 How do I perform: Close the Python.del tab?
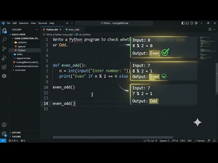(60, 30)
